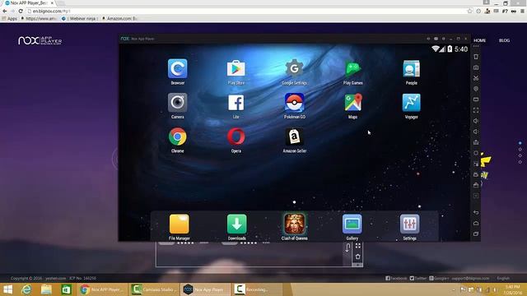The height and width of the screenshot is (296, 527).
Task: Click the volume down icon in Nox sidebar
Action: tap(476, 132)
